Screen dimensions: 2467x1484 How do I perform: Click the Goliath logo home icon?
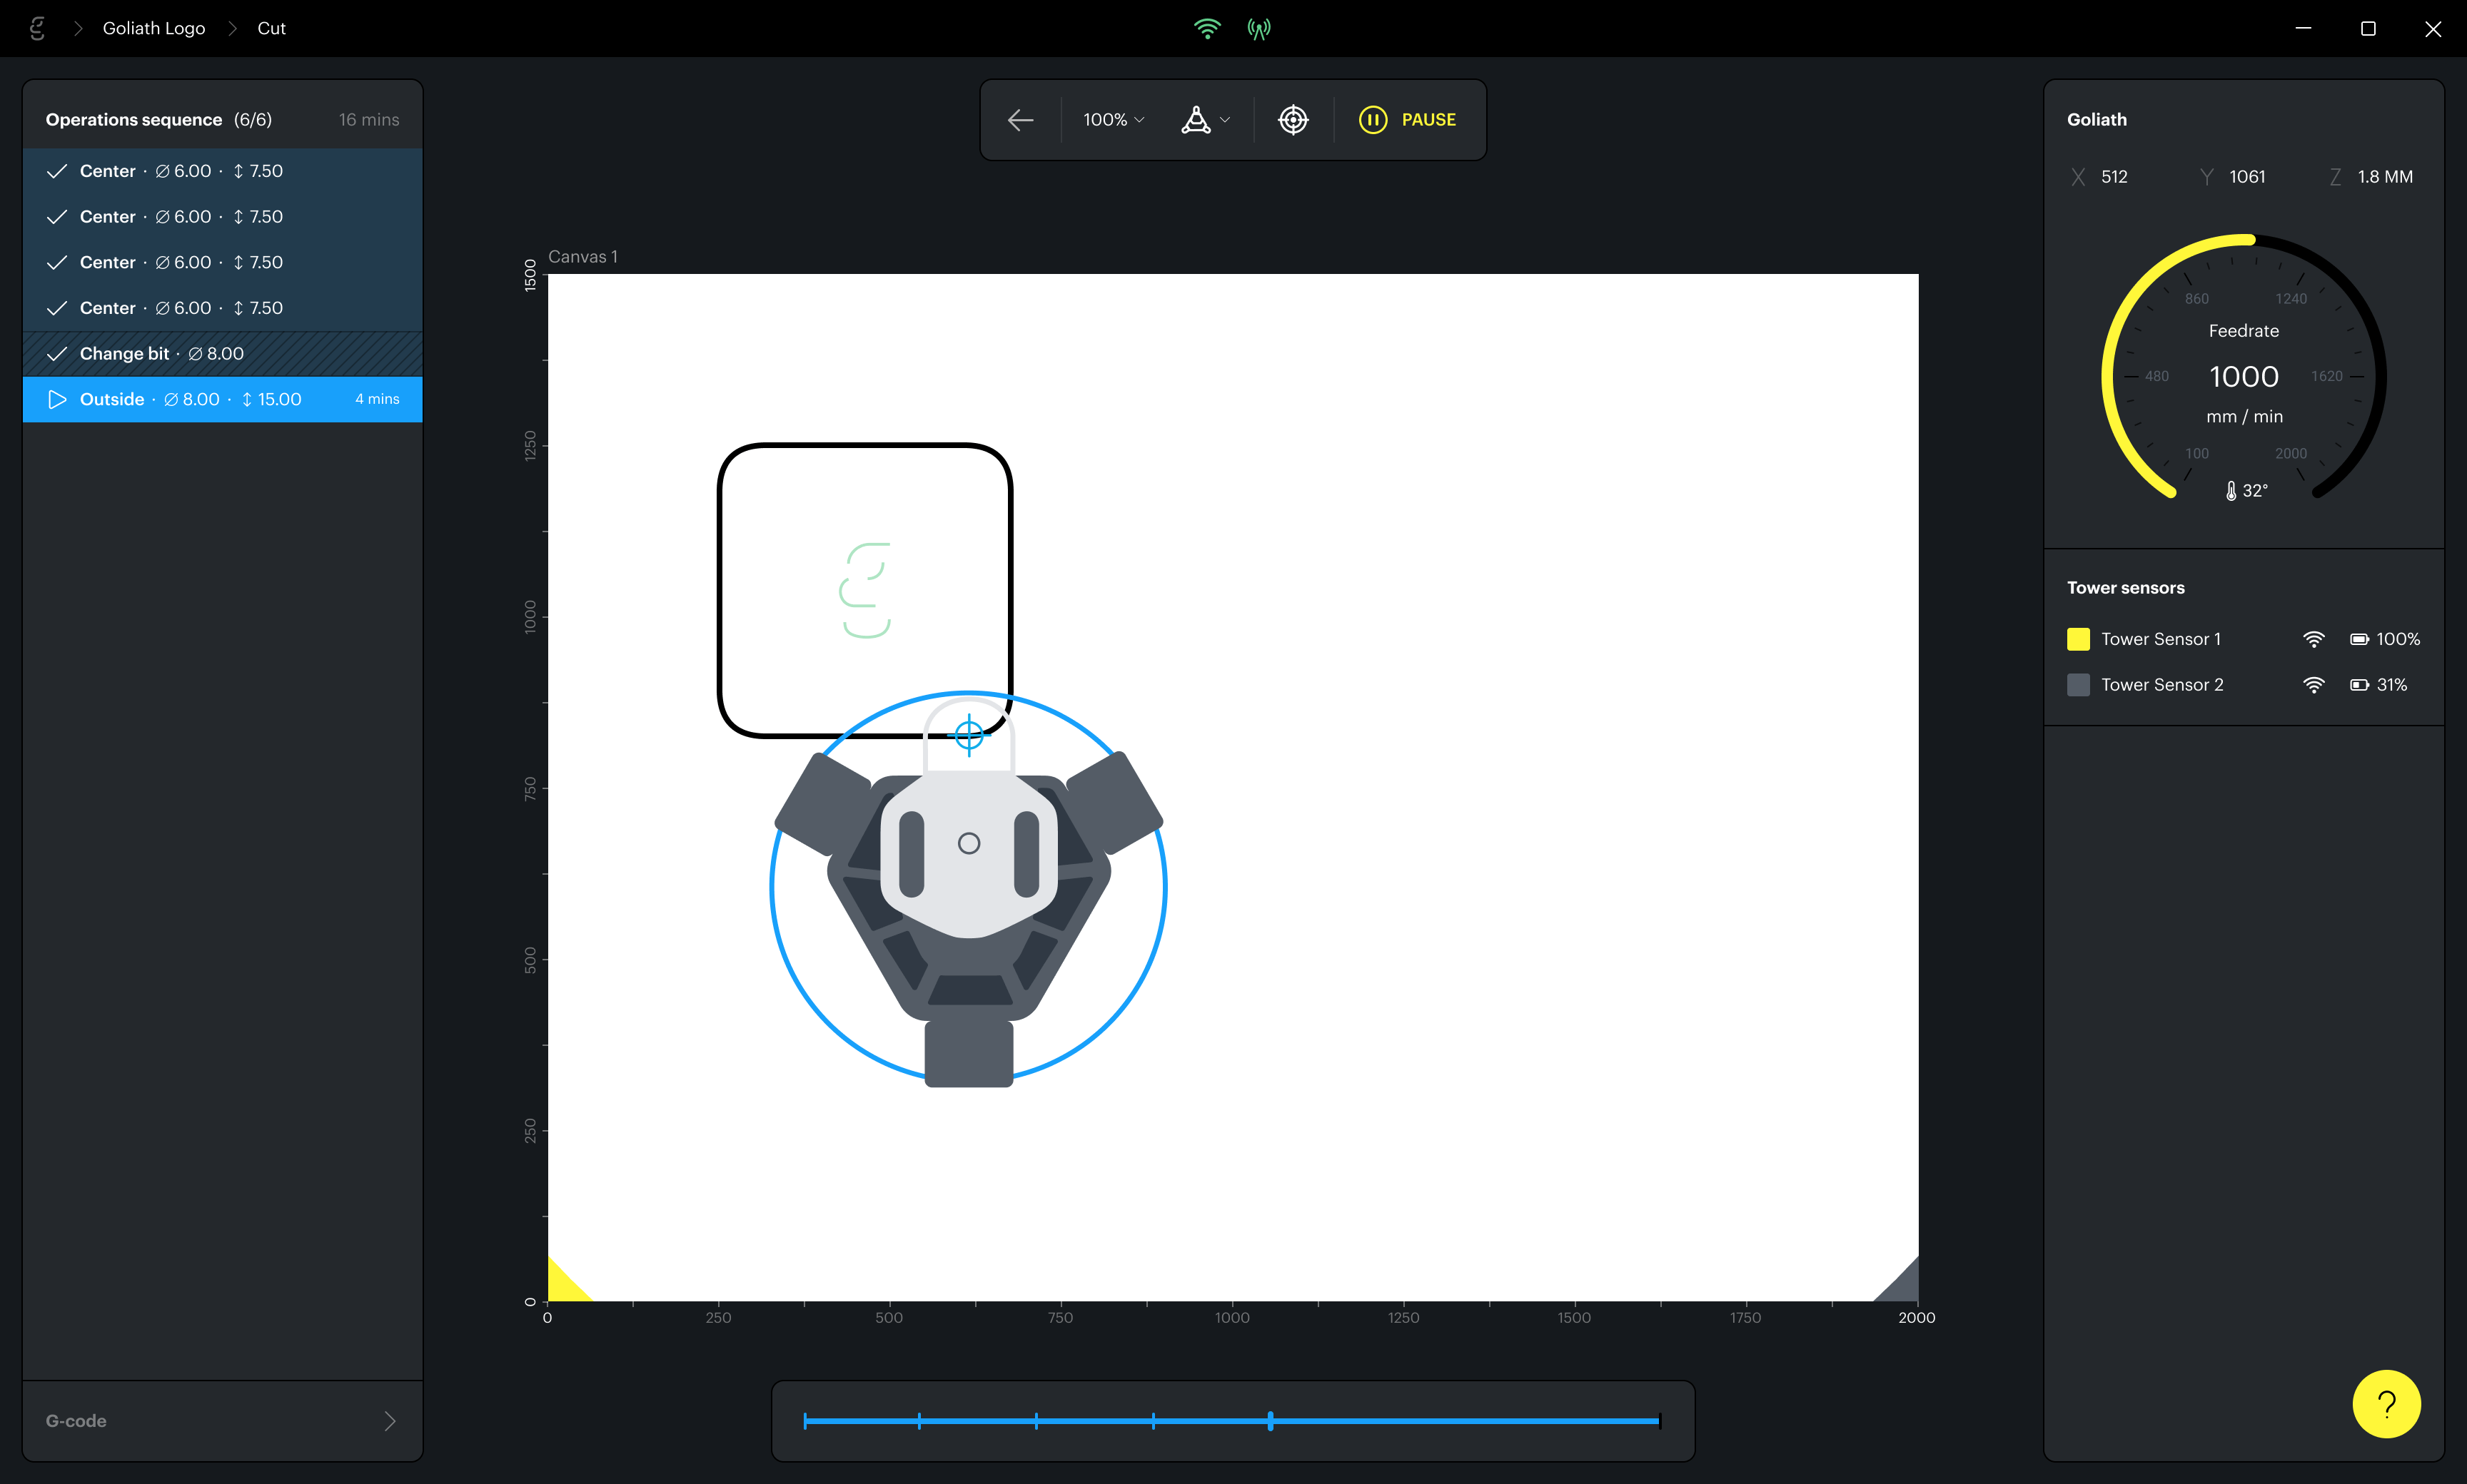coord(37,28)
